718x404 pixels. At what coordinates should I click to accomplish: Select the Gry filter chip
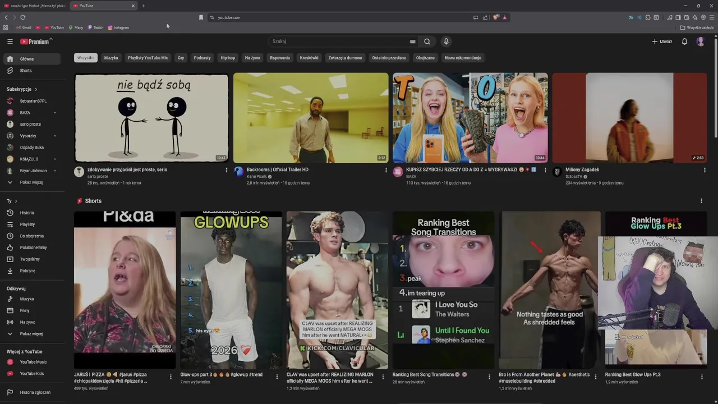(181, 58)
